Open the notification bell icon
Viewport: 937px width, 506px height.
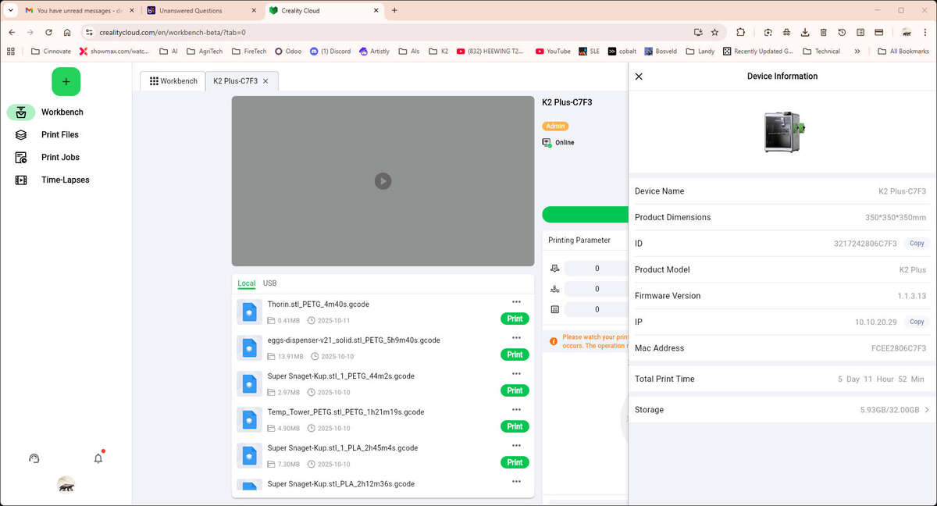pyautogui.click(x=98, y=458)
